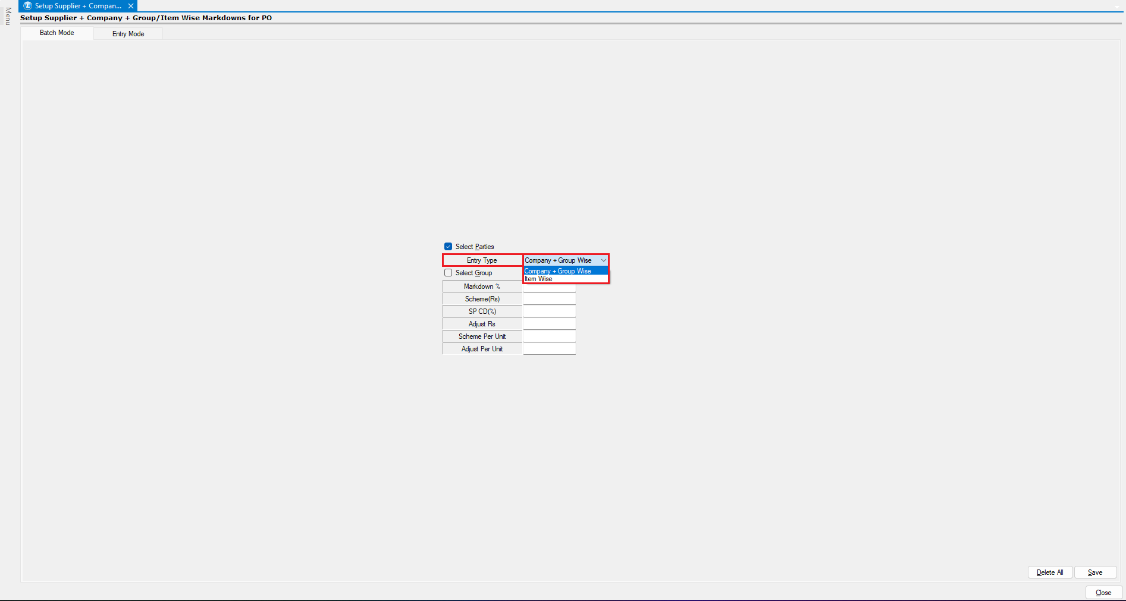Select the Setup Supplier + Compan... window tab
This screenshot has height=601, width=1126.
[x=78, y=6]
